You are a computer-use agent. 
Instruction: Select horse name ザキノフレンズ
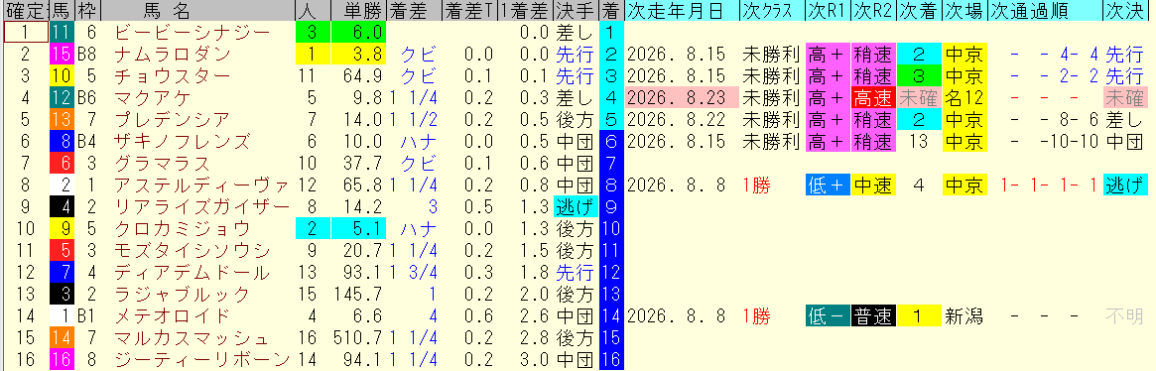pos(183,141)
